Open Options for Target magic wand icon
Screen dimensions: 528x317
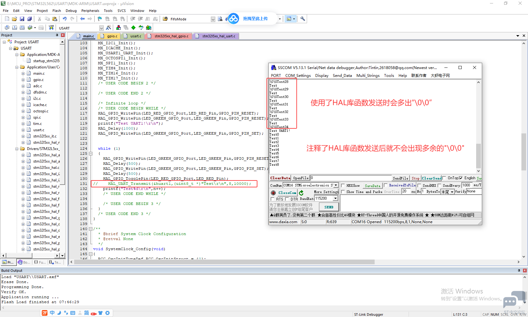pyautogui.click(x=109, y=28)
